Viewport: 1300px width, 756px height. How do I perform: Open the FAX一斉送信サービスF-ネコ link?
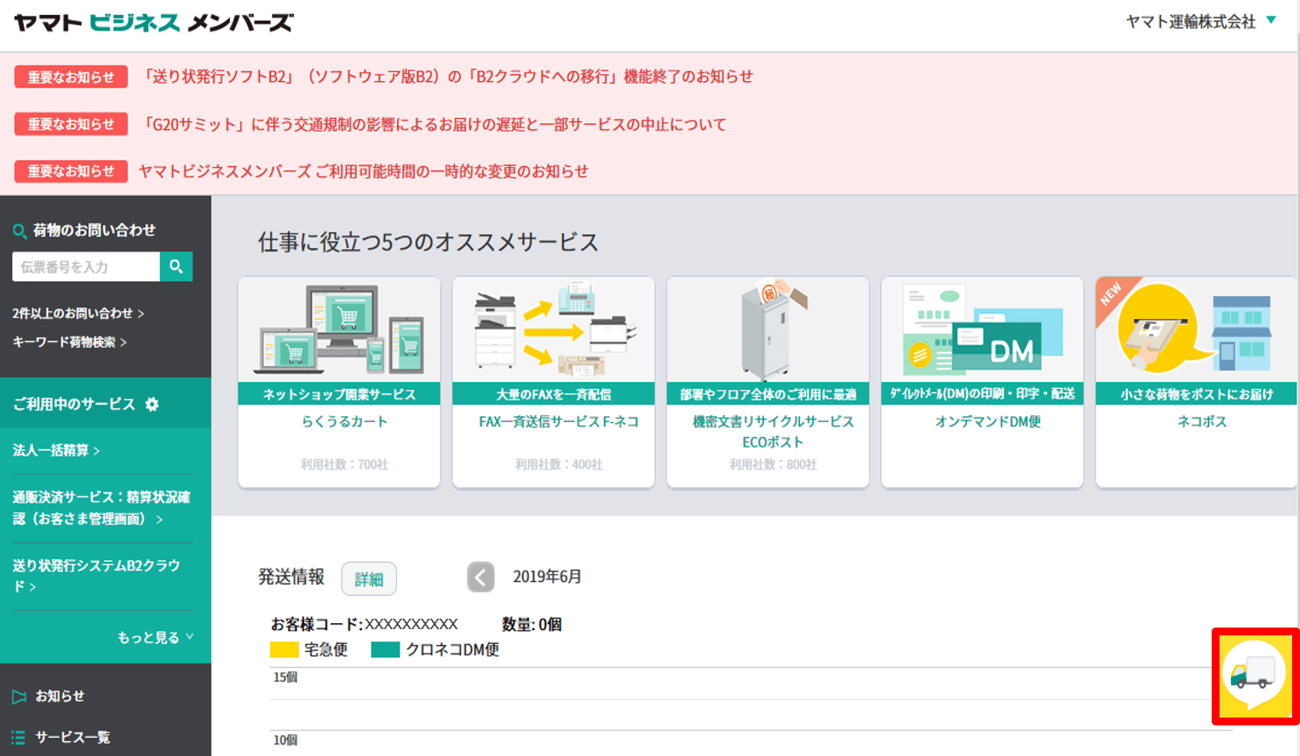(559, 421)
